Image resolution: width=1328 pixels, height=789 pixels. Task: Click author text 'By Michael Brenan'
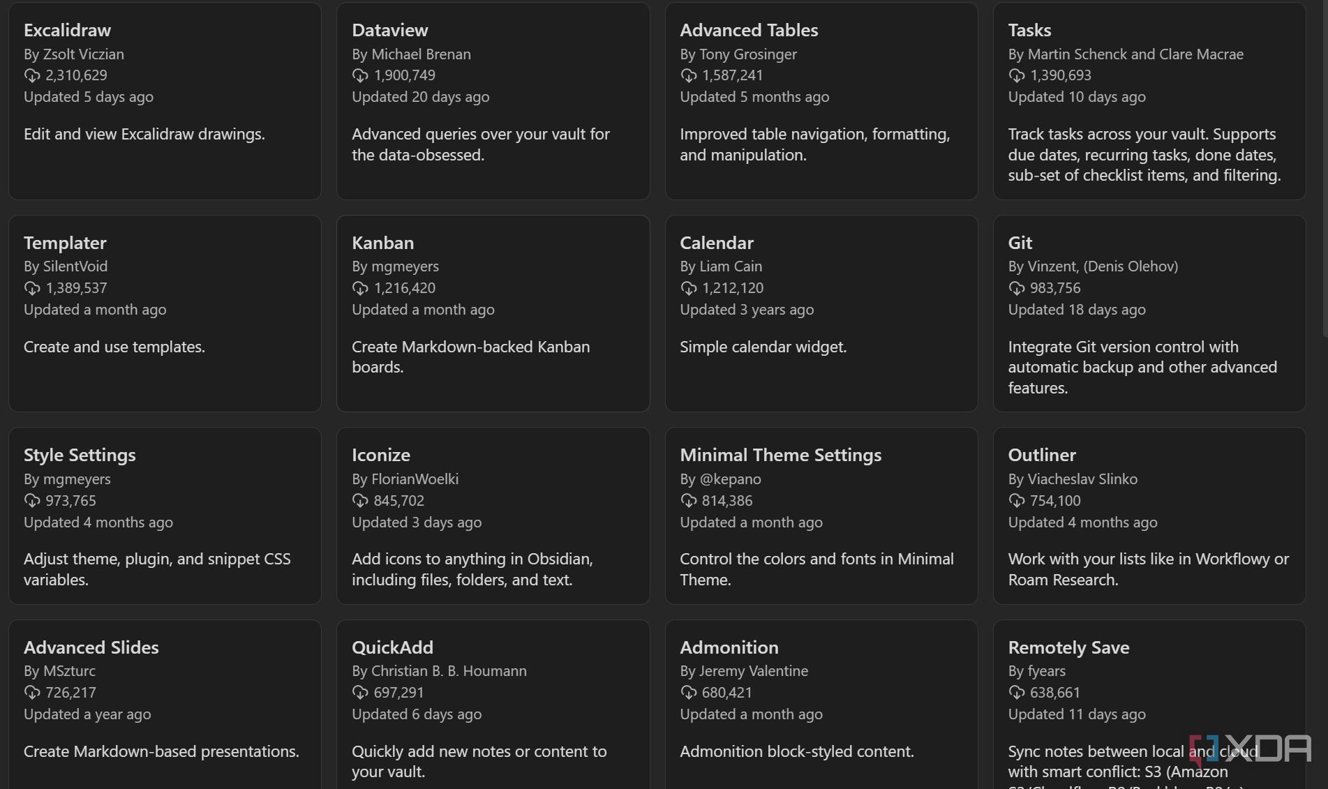(411, 54)
